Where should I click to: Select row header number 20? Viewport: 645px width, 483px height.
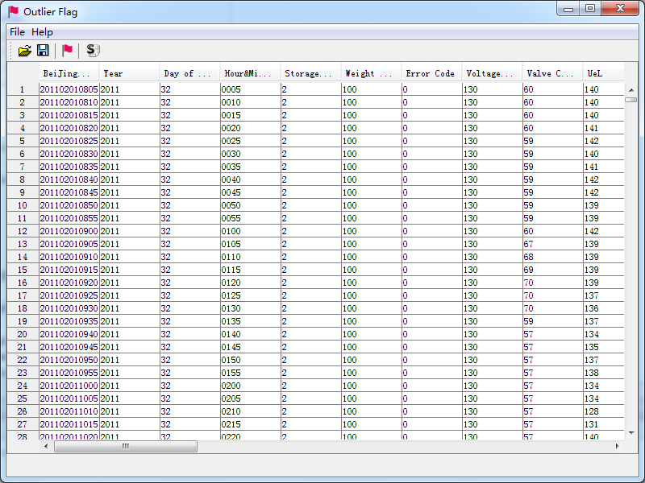tap(23, 334)
